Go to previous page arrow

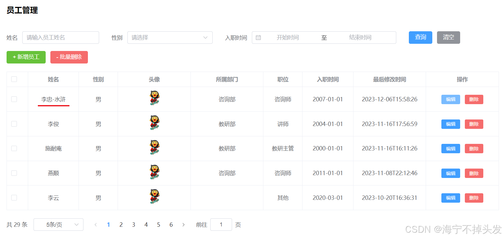(x=96, y=225)
